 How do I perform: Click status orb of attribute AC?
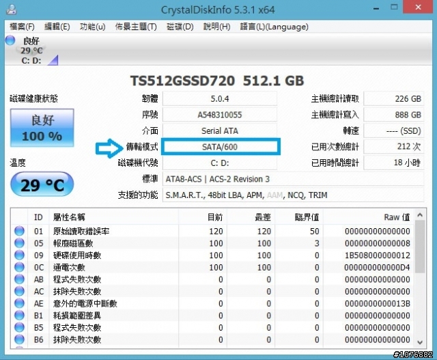tap(19, 291)
